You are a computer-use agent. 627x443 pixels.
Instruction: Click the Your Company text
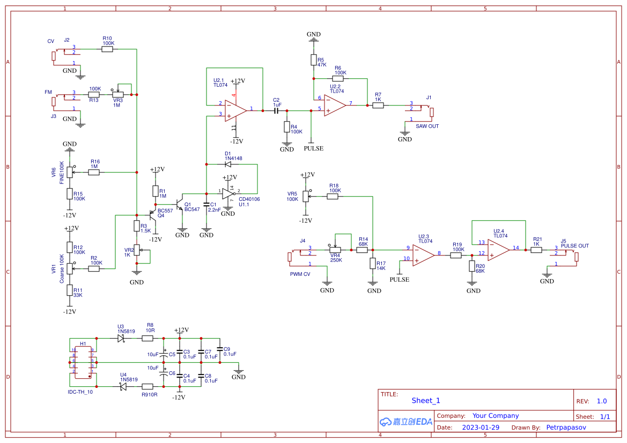point(496,416)
